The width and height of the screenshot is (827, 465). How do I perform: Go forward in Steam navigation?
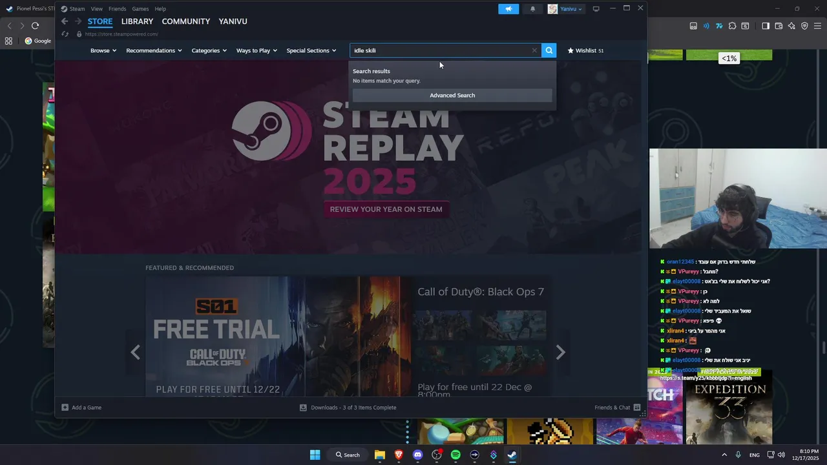tap(78, 21)
